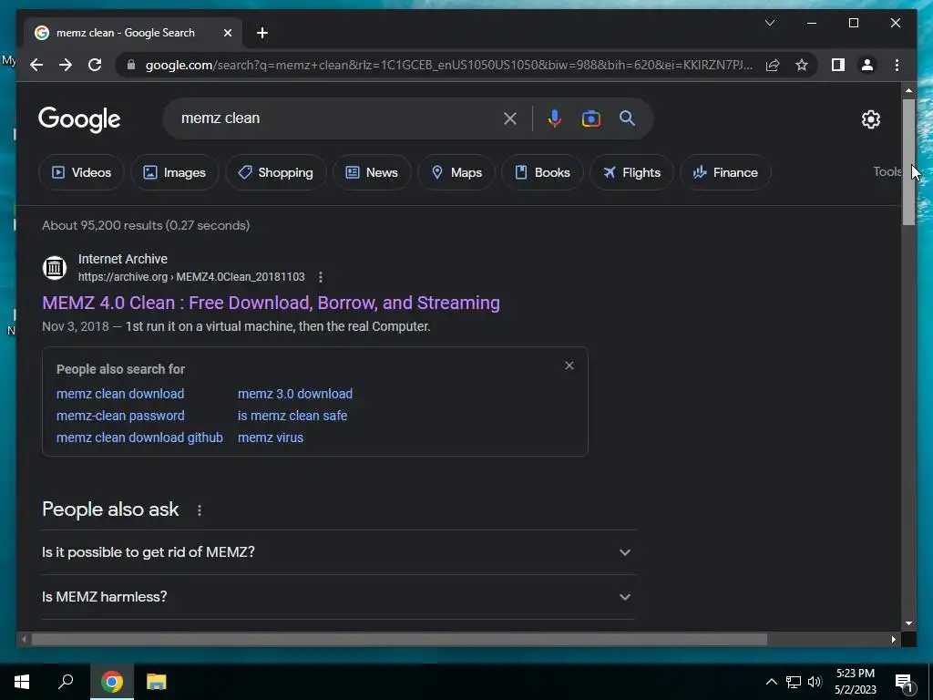Bookmark this tab with the star
This screenshot has width=933, height=700.
click(x=802, y=65)
